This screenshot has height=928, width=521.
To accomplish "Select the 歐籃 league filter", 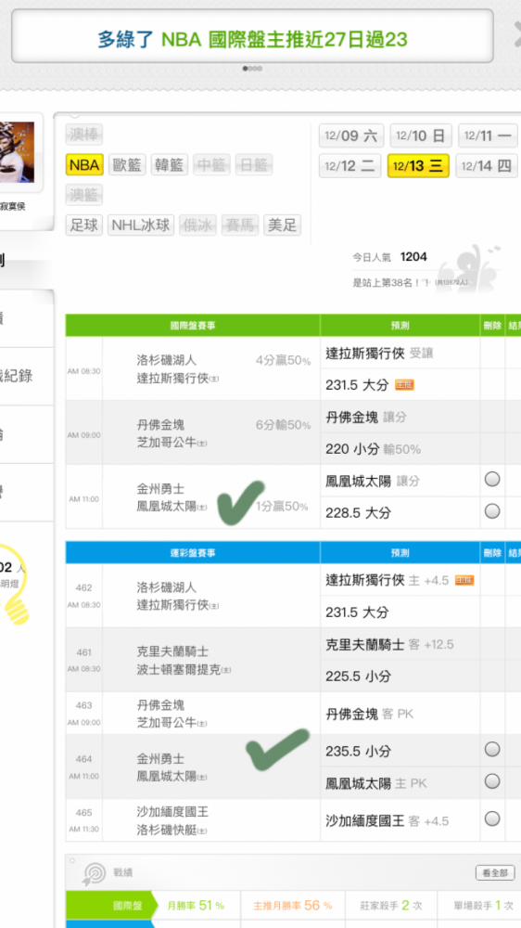I will 127,164.
